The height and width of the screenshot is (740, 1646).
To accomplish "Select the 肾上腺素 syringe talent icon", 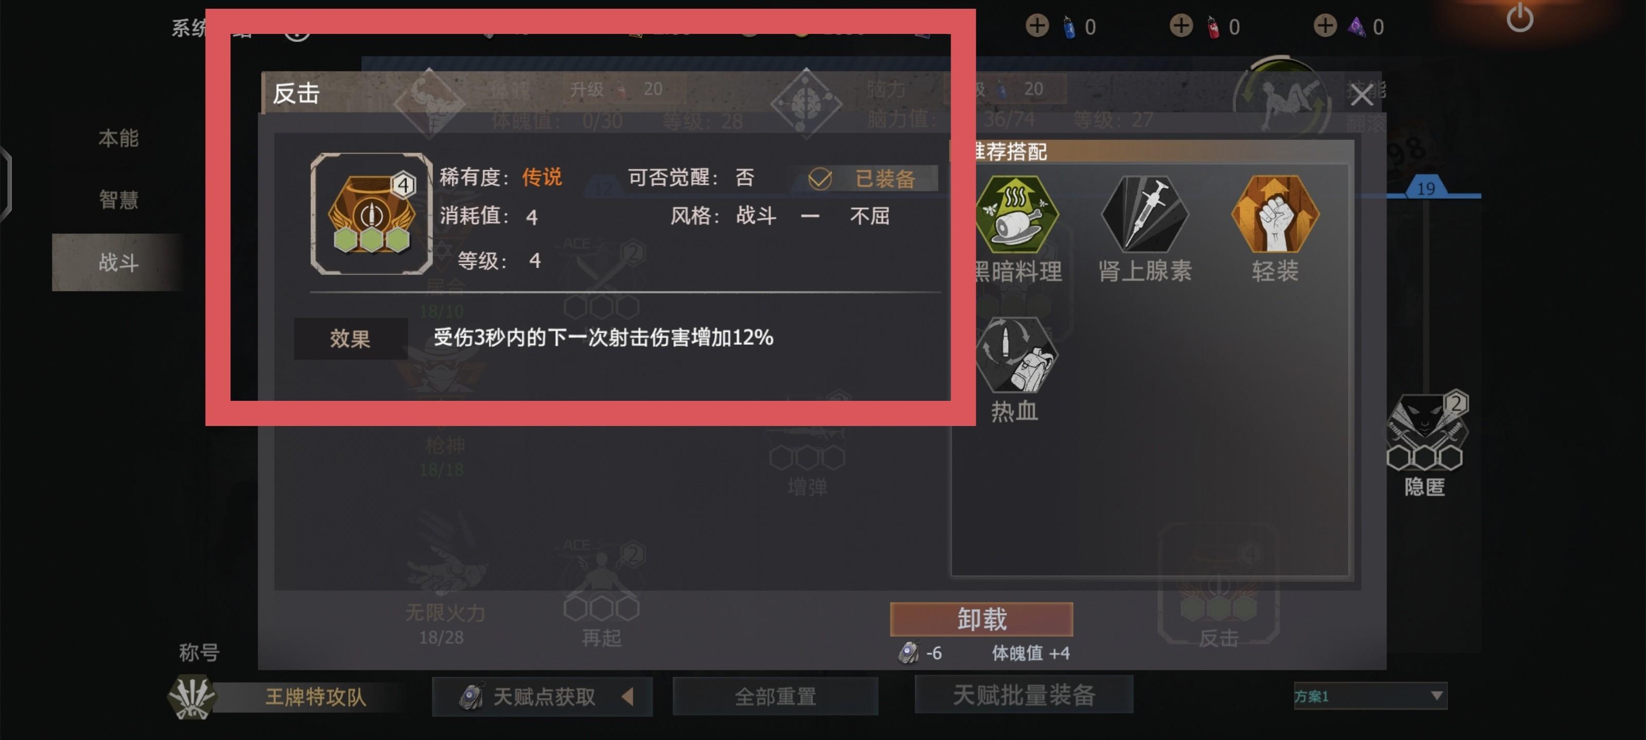I will click(1144, 214).
